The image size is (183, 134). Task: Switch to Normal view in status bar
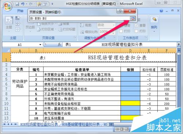pos(117,129)
